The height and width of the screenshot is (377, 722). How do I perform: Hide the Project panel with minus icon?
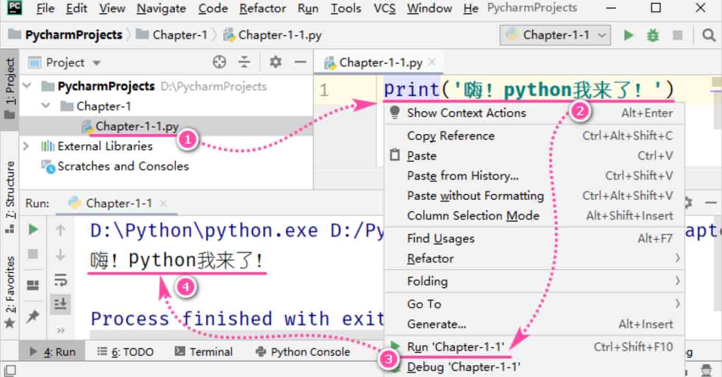click(300, 62)
